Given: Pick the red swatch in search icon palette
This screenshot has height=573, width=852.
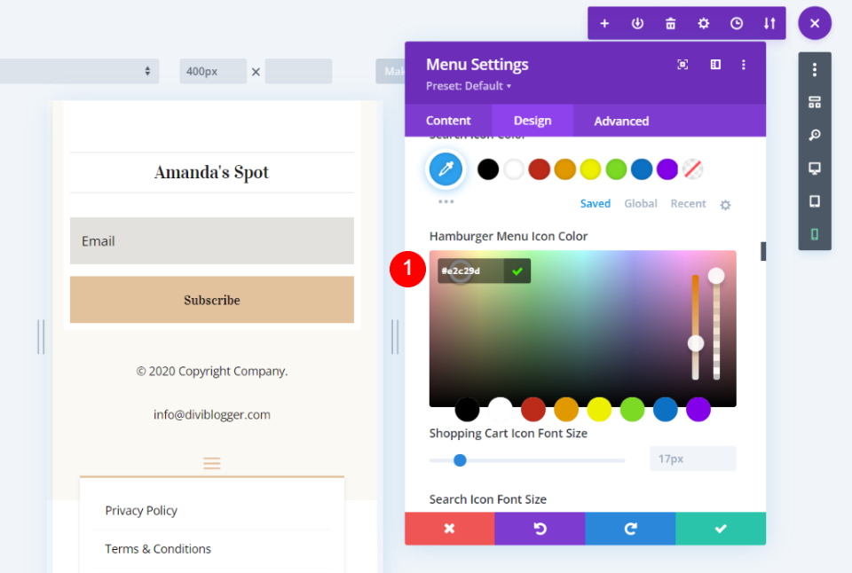Looking at the screenshot, I should pos(539,169).
